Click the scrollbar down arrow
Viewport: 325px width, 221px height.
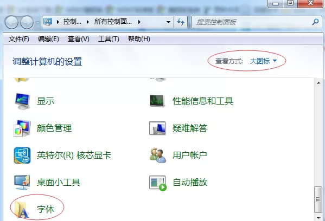coord(318,218)
